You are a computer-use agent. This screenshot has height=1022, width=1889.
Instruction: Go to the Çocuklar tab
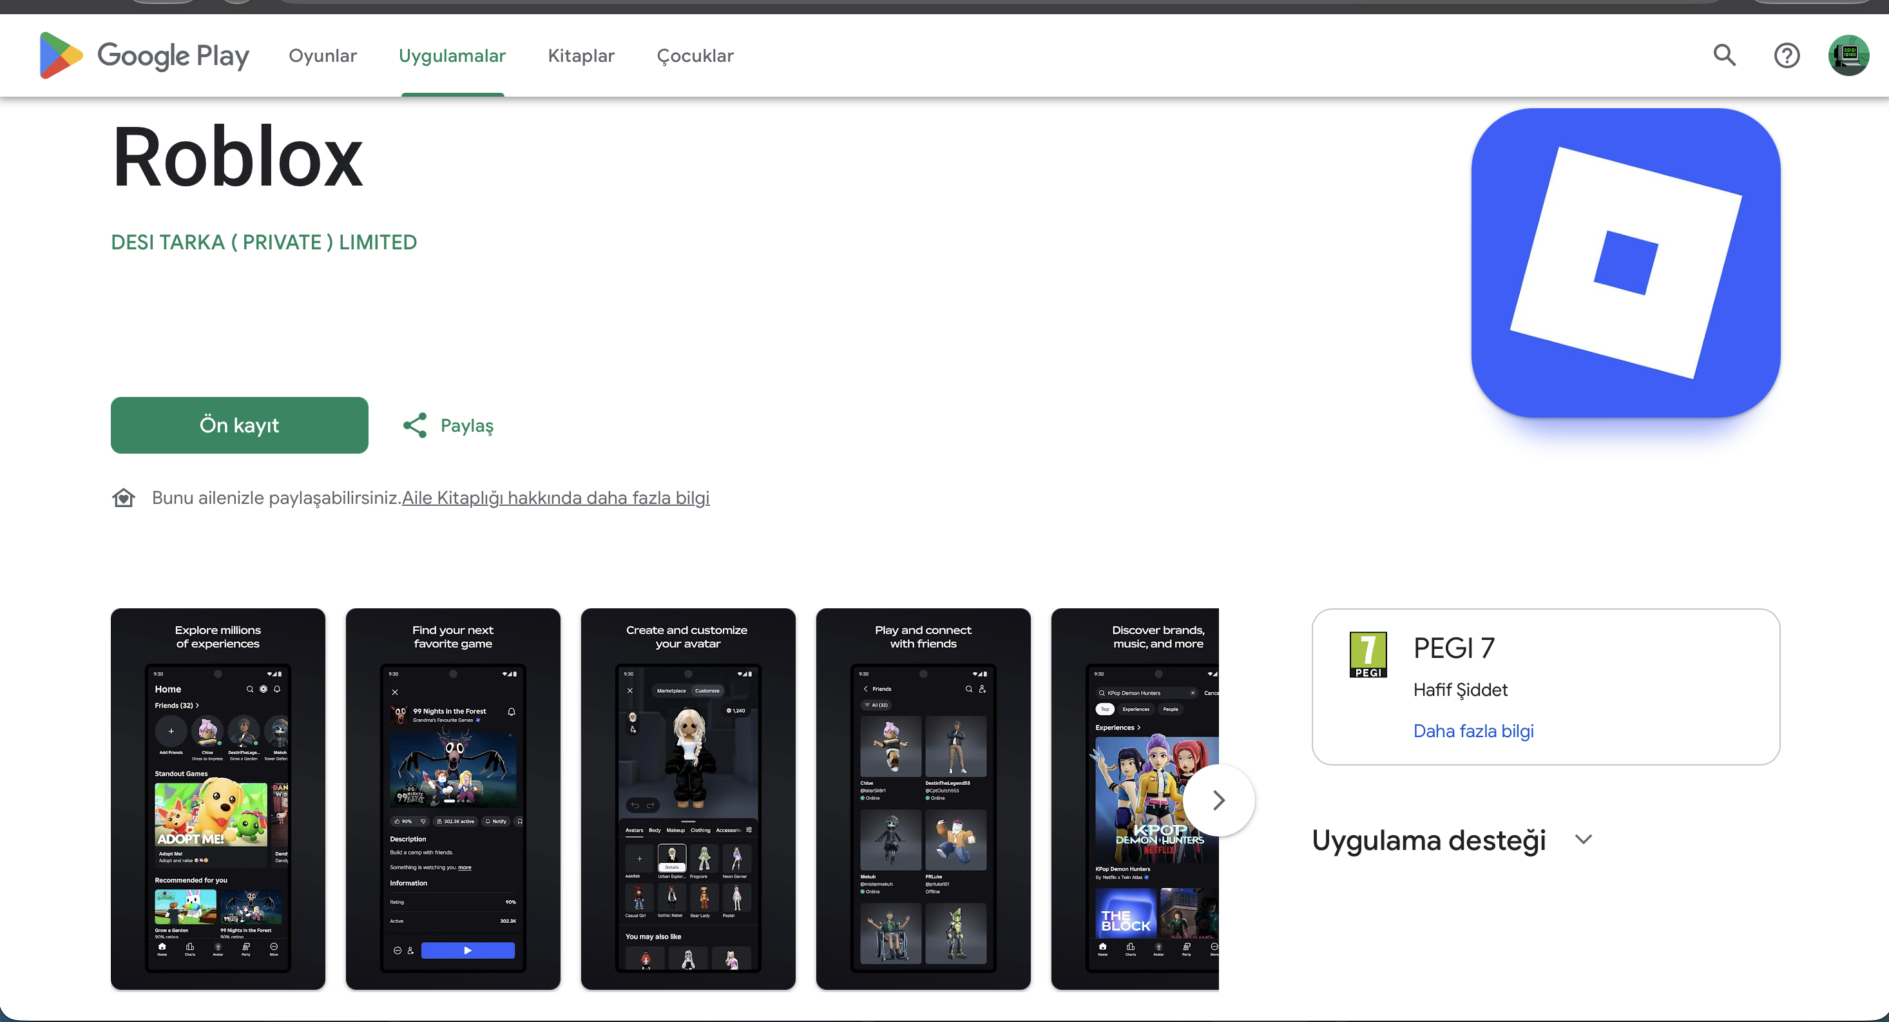[695, 56]
